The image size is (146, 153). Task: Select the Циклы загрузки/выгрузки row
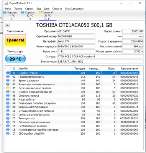point(72,115)
